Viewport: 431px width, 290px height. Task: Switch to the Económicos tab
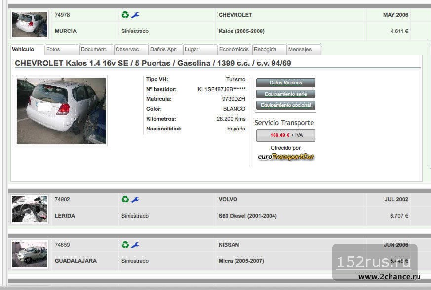coord(235,50)
